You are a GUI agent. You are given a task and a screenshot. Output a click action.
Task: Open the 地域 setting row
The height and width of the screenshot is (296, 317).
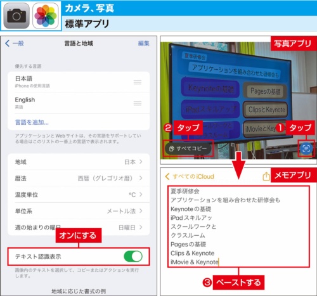[x=79, y=162]
